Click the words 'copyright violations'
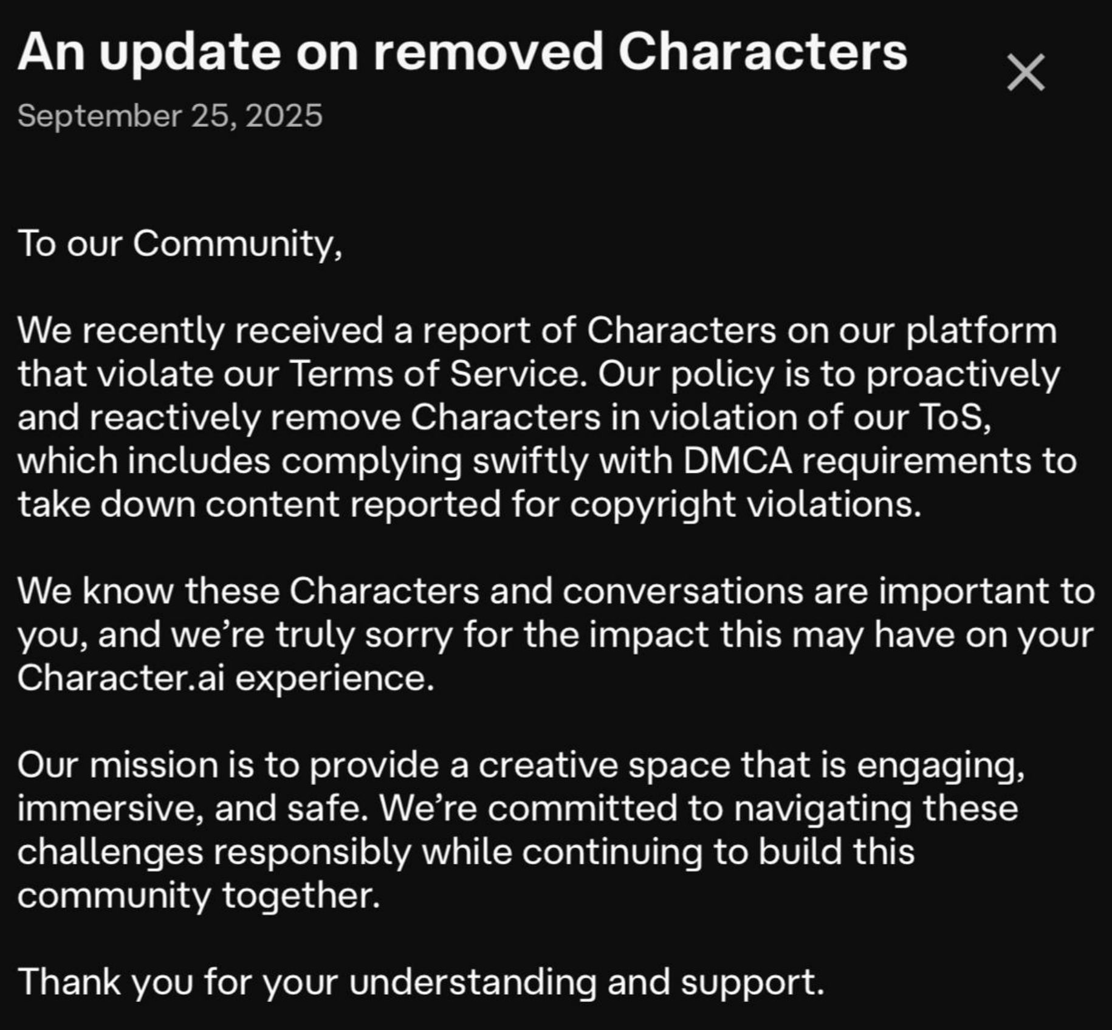 pyautogui.click(x=744, y=504)
